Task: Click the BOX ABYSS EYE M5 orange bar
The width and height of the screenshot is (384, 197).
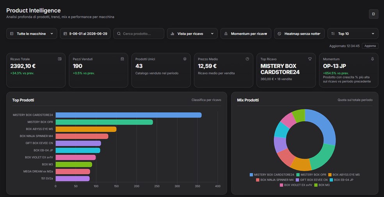Action: click(x=86, y=129)
